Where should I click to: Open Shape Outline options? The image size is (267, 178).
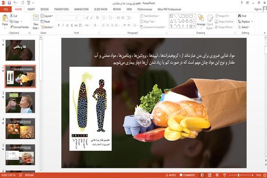[225, 21]
